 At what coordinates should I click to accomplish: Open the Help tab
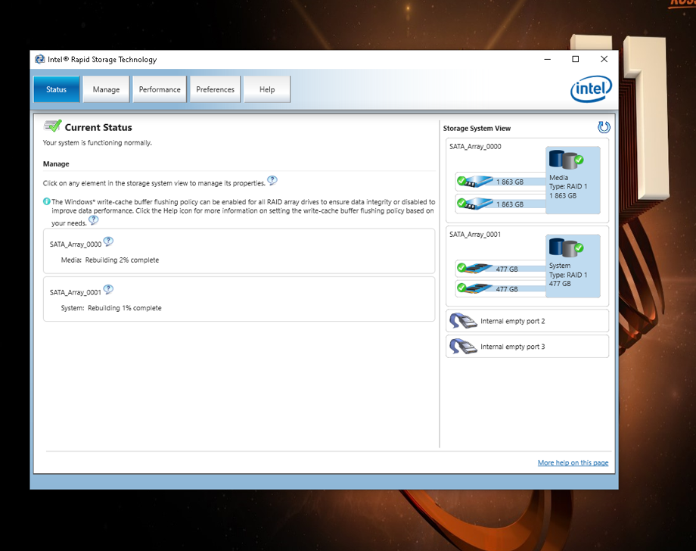[267, 89]
